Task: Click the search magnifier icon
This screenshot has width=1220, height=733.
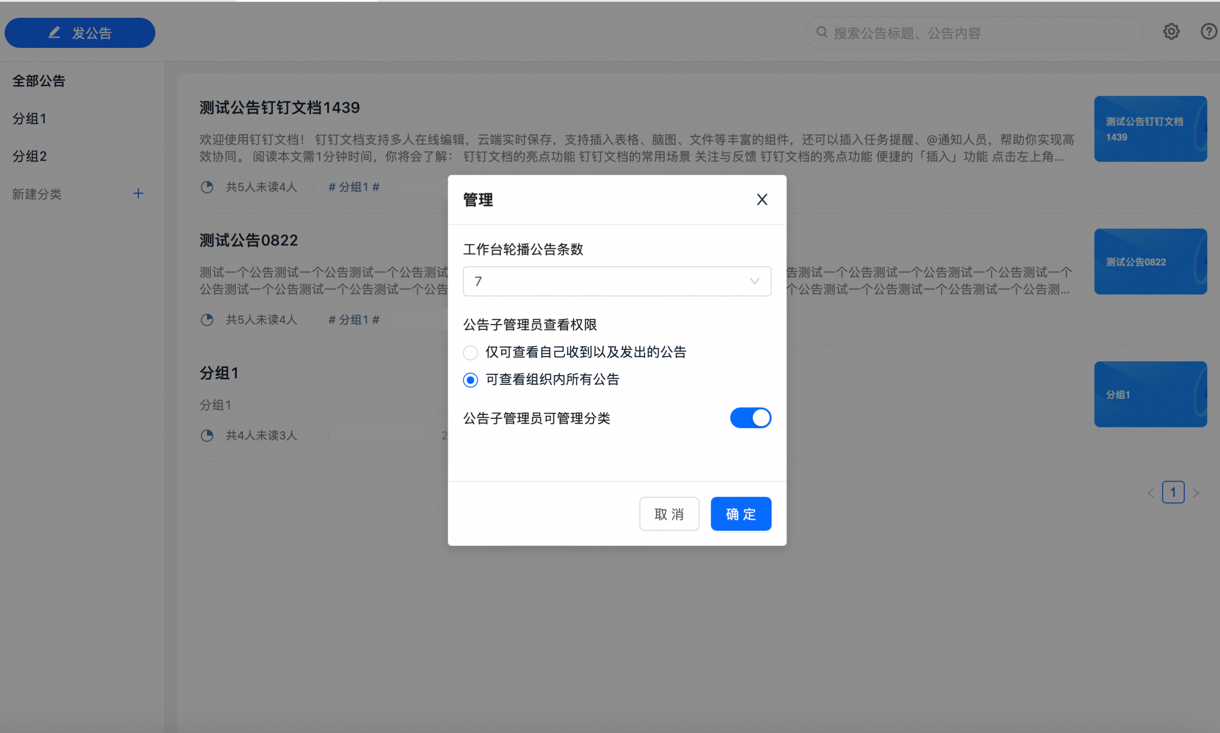Action: [822, 32]
